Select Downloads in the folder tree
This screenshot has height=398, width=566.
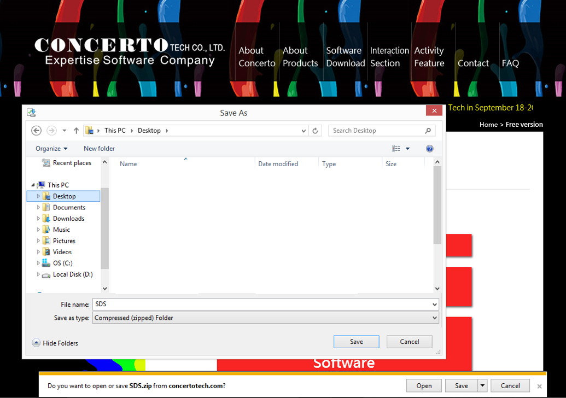[68, 219]
